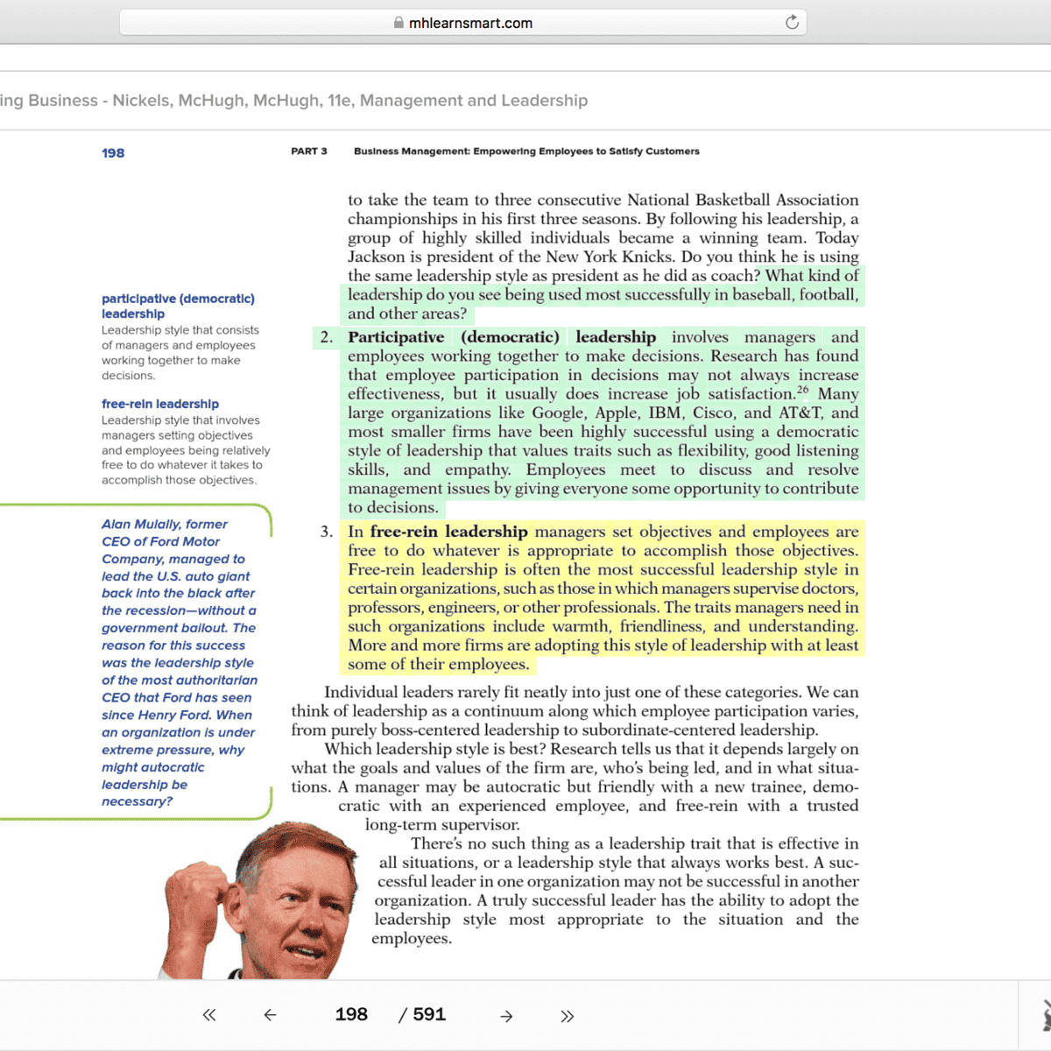The width and height of the screenshot is (1051, 1051).
Task: Click the lock icon beside mhlearnsmart.com
Action: pos(399,24)
